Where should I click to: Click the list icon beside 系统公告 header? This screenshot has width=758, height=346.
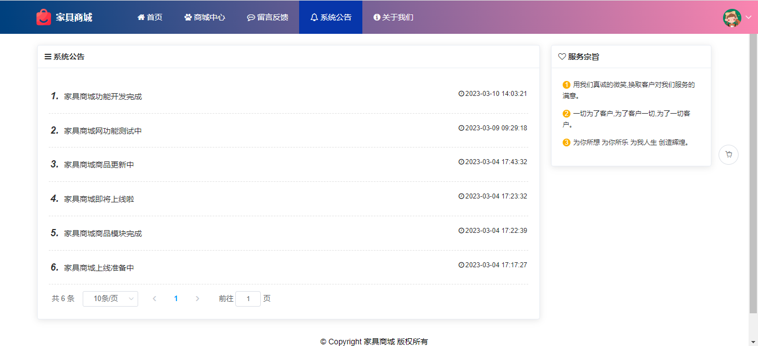point(48,57)
